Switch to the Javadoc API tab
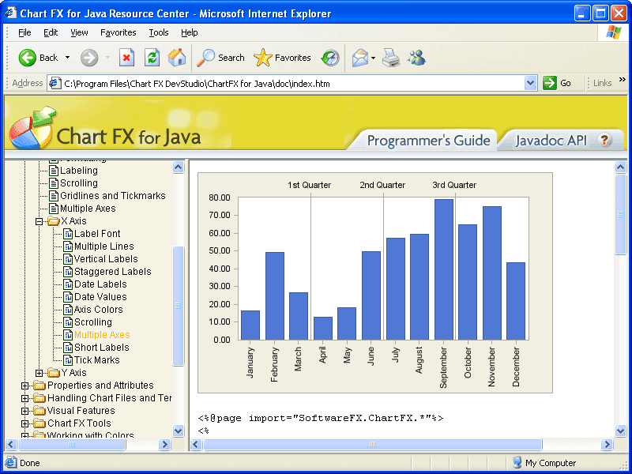632x474 pixels. tap(551, 141)
